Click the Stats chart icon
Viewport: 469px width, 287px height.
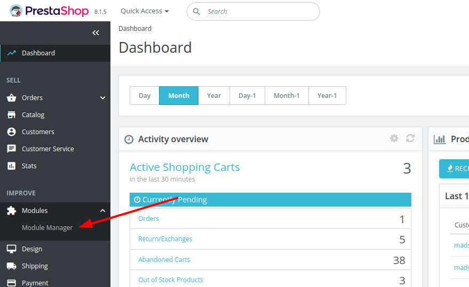coord(11,166)
